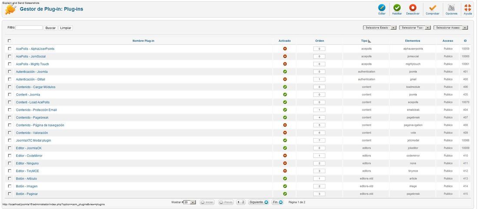
Task: Open Botón - Imagen plugin link
Action: (x=27, y=186)
